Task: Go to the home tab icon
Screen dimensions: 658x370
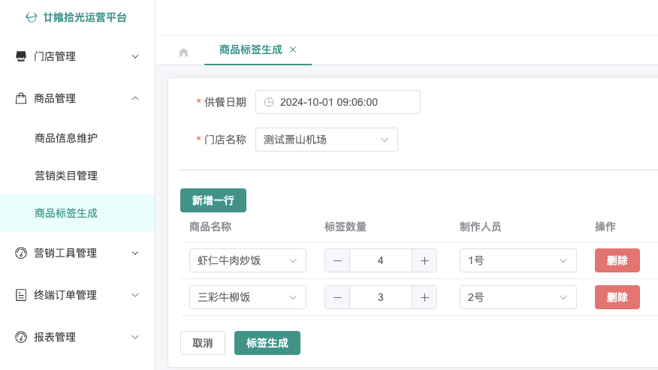Action: pyautogui.click(x=183, y=53)
